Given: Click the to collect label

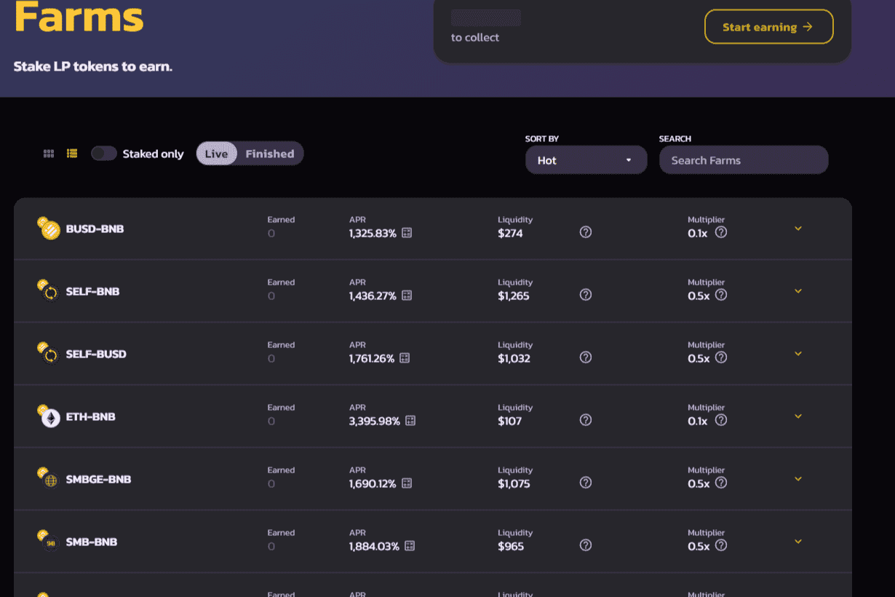Looking at the screenshot, I should [x=475, y=38].
